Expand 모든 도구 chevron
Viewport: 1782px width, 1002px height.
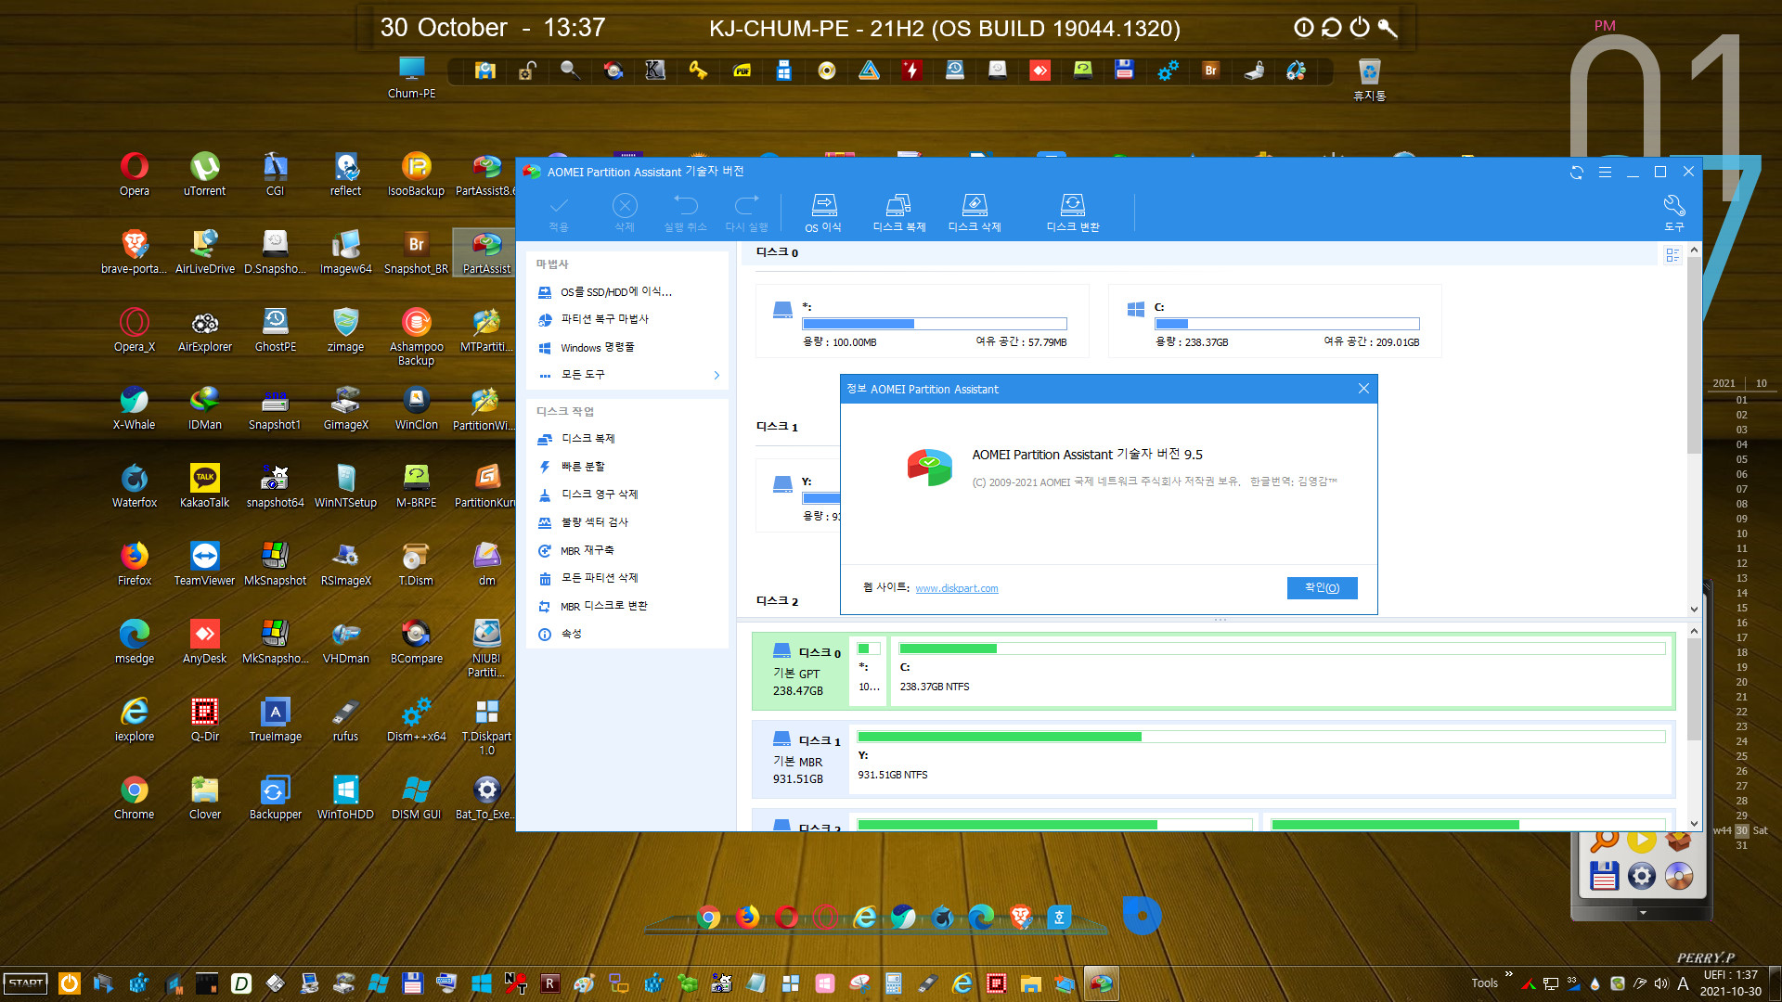pos(717,375)
